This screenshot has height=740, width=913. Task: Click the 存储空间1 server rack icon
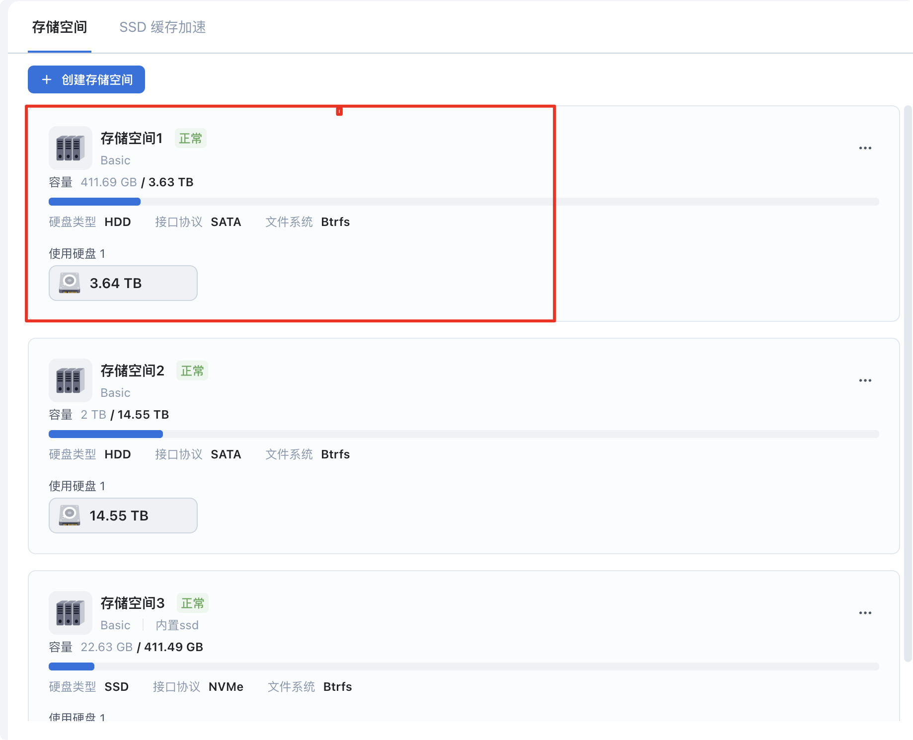tap(70, 148)
